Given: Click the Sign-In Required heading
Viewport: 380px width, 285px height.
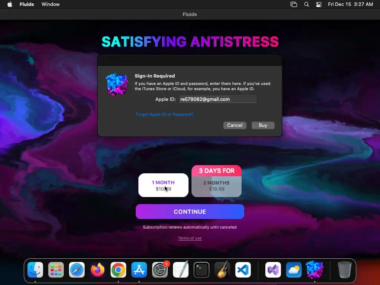Looking at the screenshot, I should coord(155,76).
